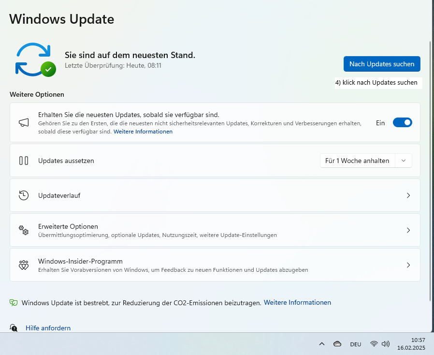Click the Wi-Fi network tray icon
The height and width of the screenshot is (355, 434).
tap(374, 344)
